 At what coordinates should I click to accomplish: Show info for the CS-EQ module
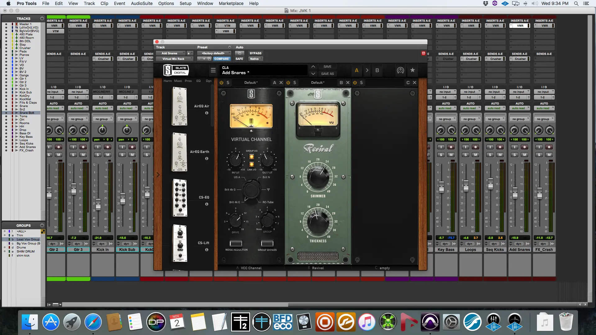(x=207, y=204)
